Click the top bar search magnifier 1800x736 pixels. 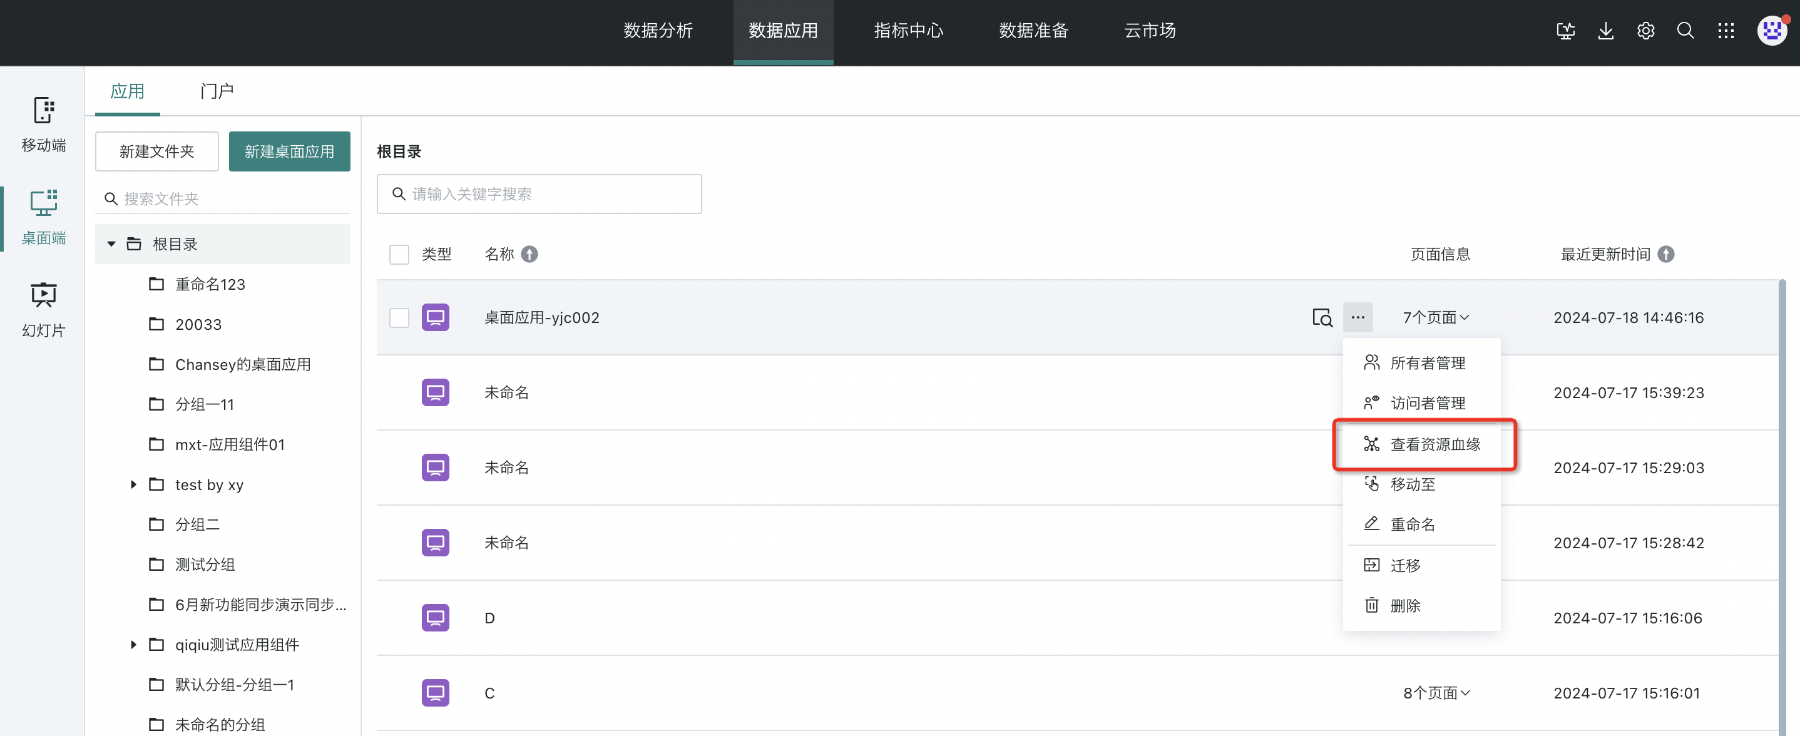point(1685,31)
